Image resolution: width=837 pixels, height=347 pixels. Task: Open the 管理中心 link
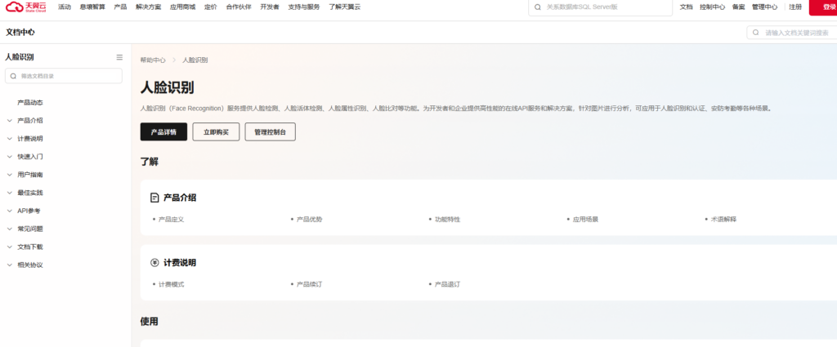pyautogui.click(x=764, y=7)
